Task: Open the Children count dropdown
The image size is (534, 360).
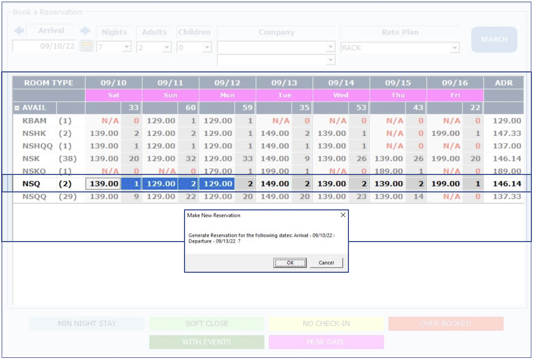Action: (207, 47)
